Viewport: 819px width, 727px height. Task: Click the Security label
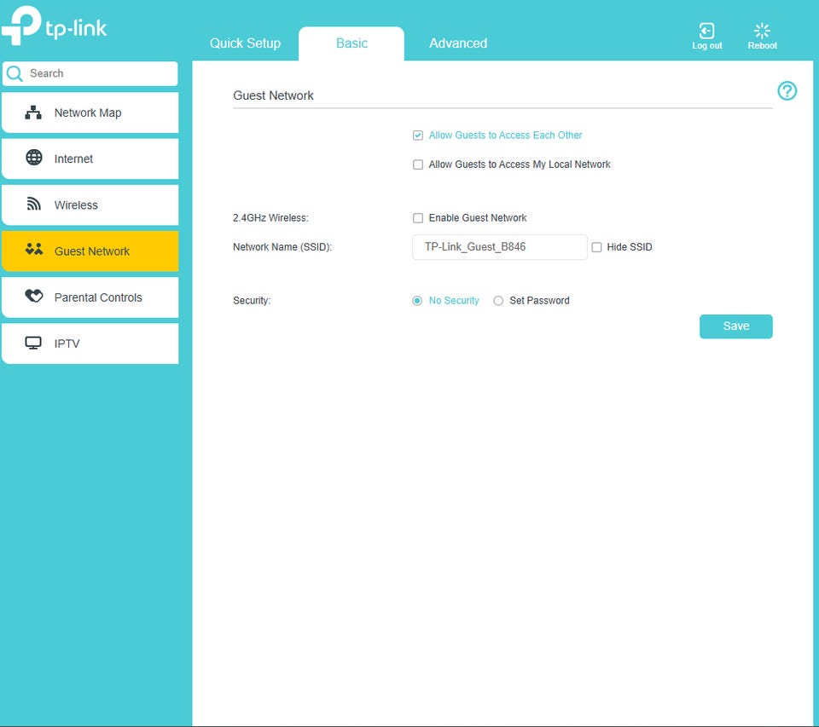tap(252, 301)
